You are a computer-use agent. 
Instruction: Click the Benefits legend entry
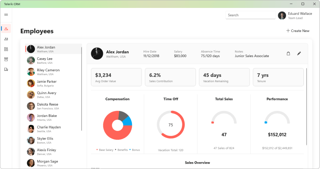pos(121,150)
